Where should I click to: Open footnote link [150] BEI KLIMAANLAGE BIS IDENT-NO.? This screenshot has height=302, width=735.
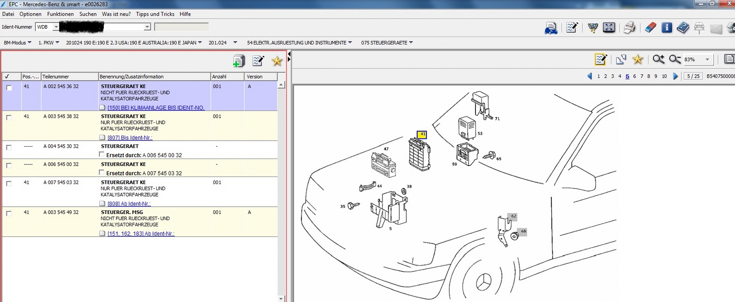pyautogui.click(x=156, y=108)
